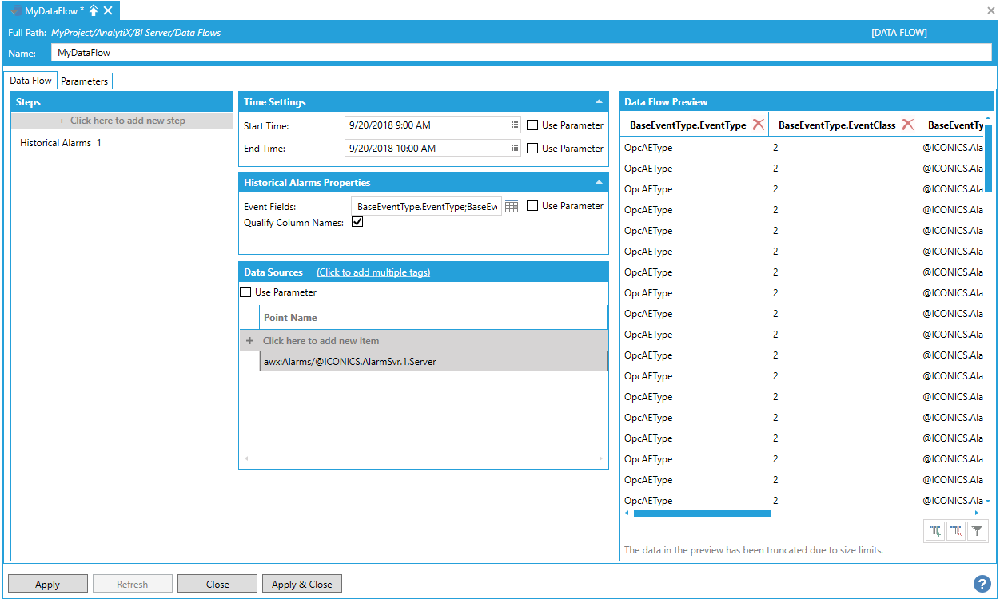
Task: Select the Historical Alarms 1 step
Action: 61,143
